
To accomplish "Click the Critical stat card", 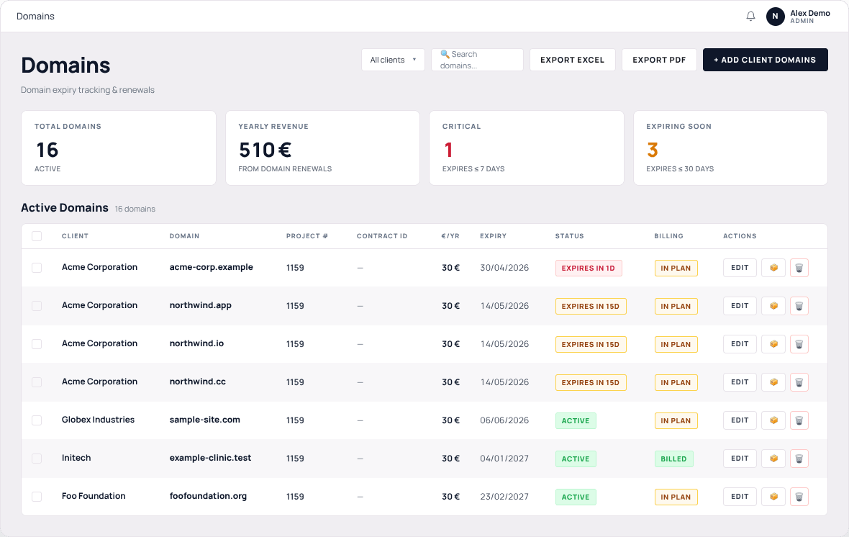I will [527, 148].
